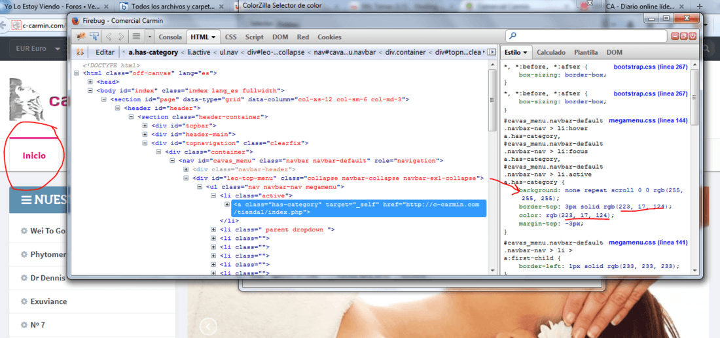Click the break on mutate icon
The height and width of the screenshot is (338, 720).
[79, 52]
